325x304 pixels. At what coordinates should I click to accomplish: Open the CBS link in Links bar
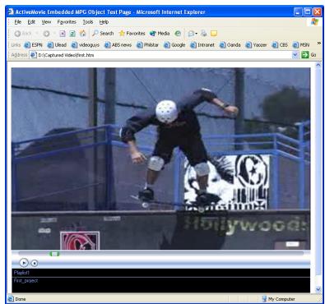(280, 45)
